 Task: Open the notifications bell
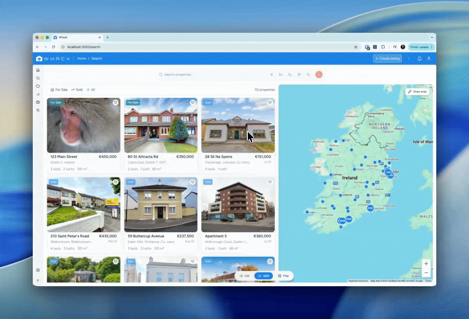point(419,58)
